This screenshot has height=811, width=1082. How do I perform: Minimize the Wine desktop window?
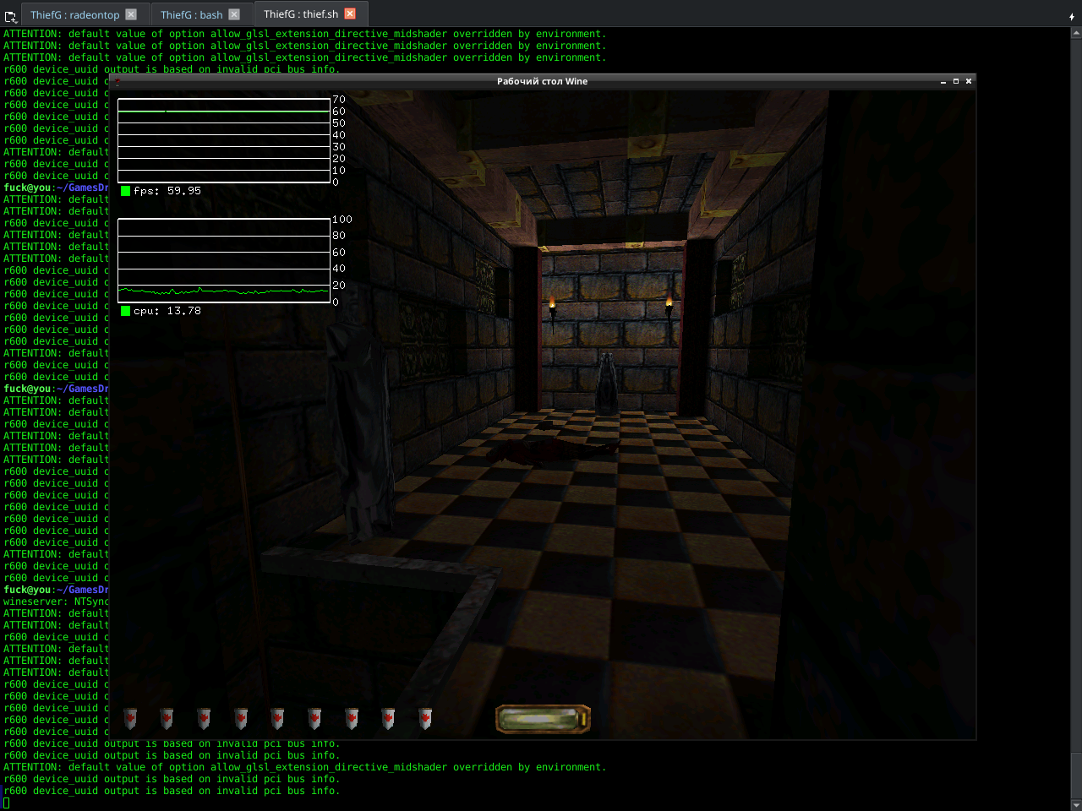tap(943, 81)
